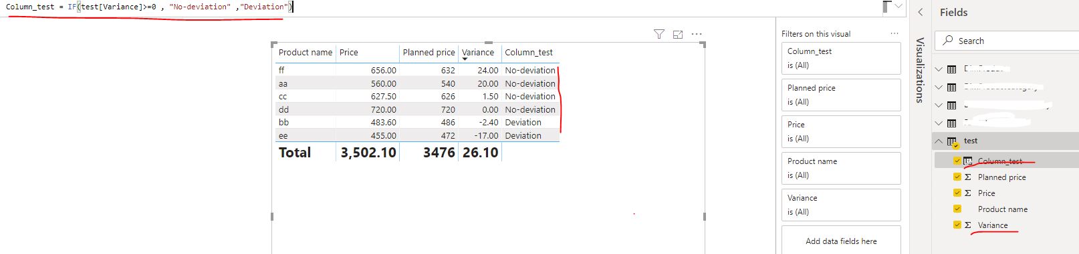The width and height of the screenshot is (1079, 254).
Task: Click the sigma icon beside Variance field
Action: [967, 225]
